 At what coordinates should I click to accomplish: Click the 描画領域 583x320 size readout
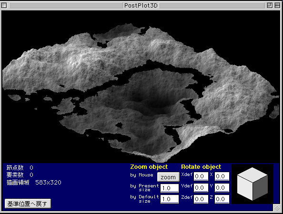tap(34, 183)
